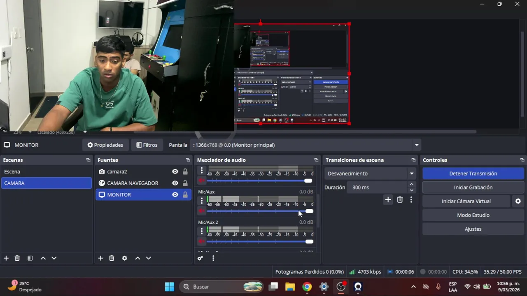Click the Propiedades button
The height and width of the screenshot is (296, 527).
[105, 145]
